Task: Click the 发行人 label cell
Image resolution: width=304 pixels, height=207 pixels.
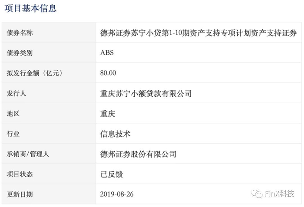Action: coord(49,93)
